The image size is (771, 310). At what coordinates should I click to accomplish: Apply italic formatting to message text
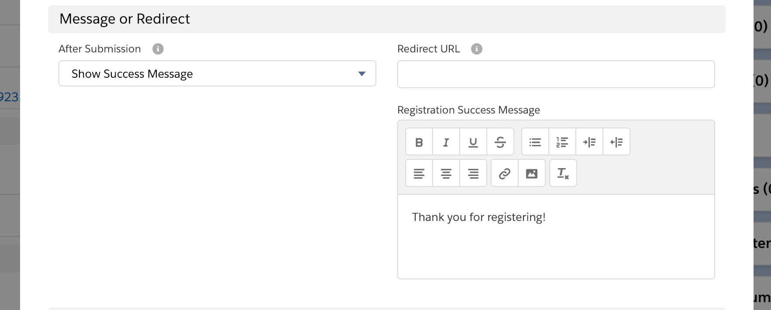click(446, 142)
